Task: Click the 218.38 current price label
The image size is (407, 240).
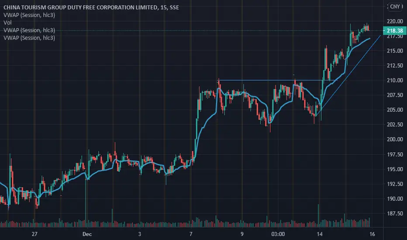Action: [x=394, y=31]
